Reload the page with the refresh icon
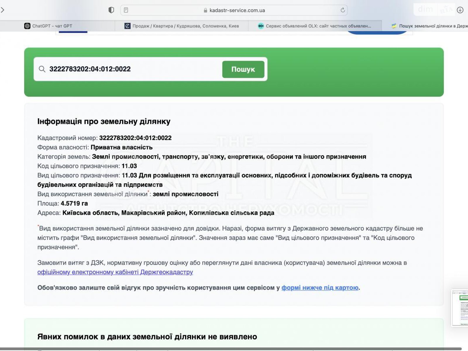The image size is (468, 351). click(343, 10)
